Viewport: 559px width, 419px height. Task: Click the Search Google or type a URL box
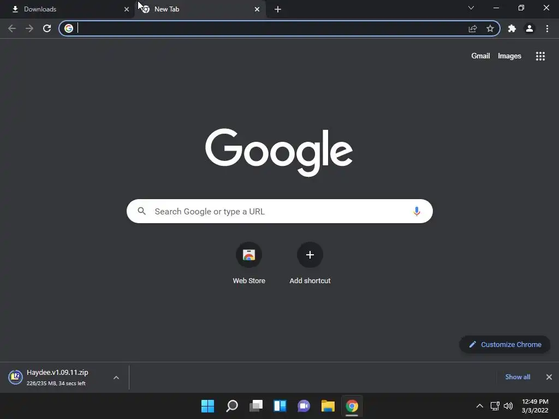[279, 211]
